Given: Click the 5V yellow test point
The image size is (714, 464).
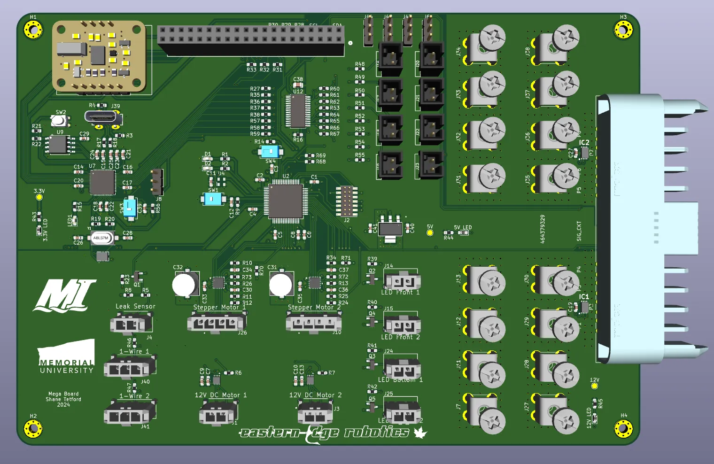Looking at the screenshot, I should point(430,232).
